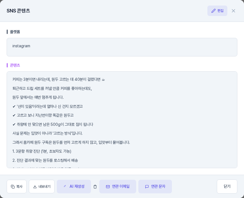Click the SNS 콘텐츠 dialog title
The height and width of the screenshot is (198, 244).
pyautogui.click(x=18, y=11)
